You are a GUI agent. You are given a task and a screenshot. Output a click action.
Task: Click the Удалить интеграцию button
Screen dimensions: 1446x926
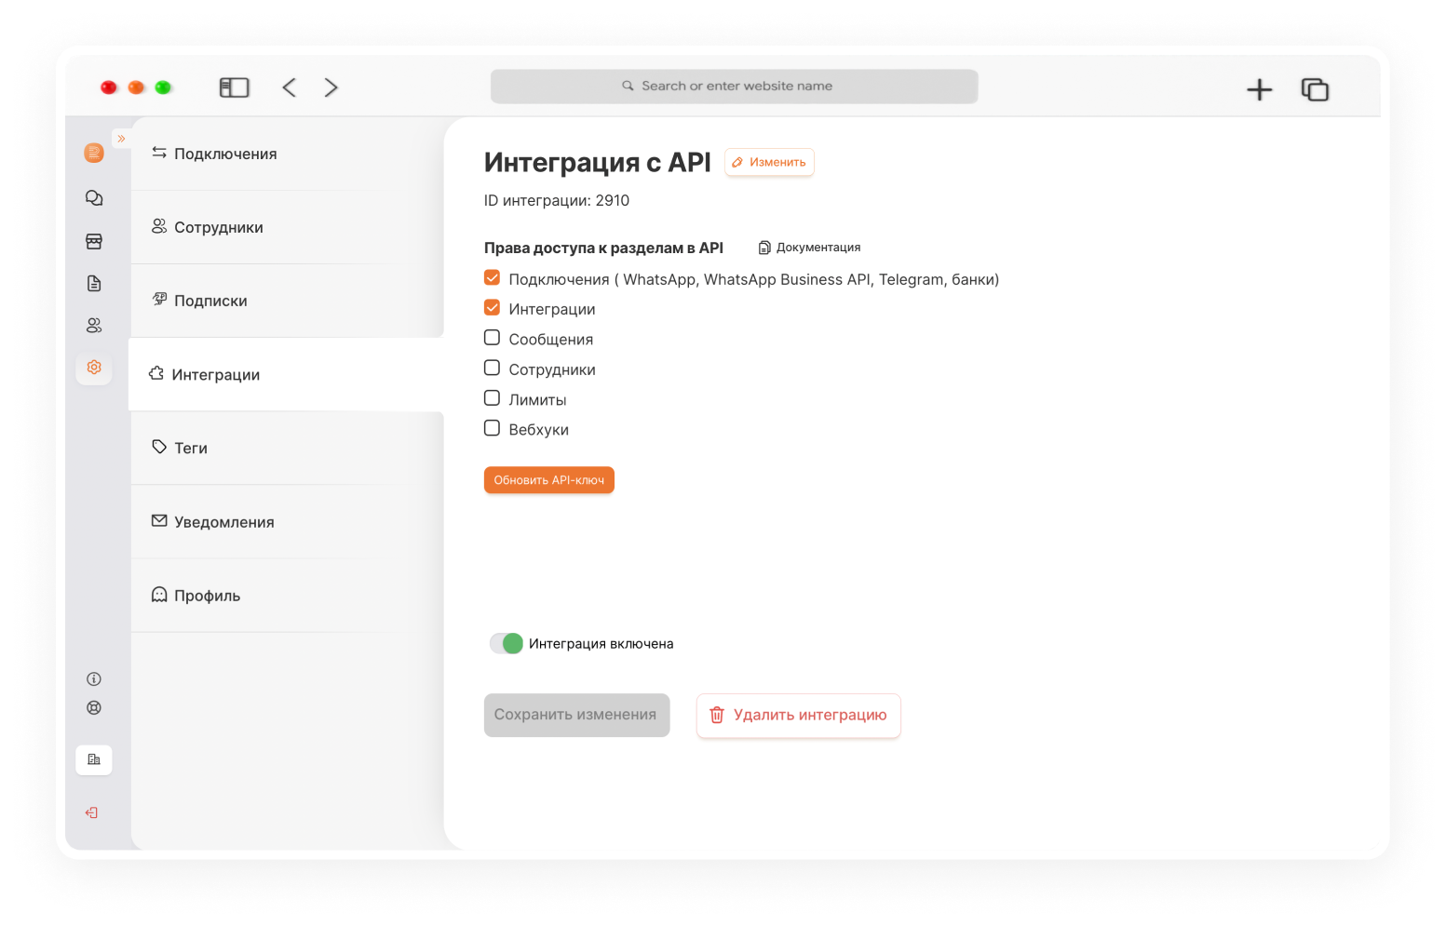(x=799, y=716)
